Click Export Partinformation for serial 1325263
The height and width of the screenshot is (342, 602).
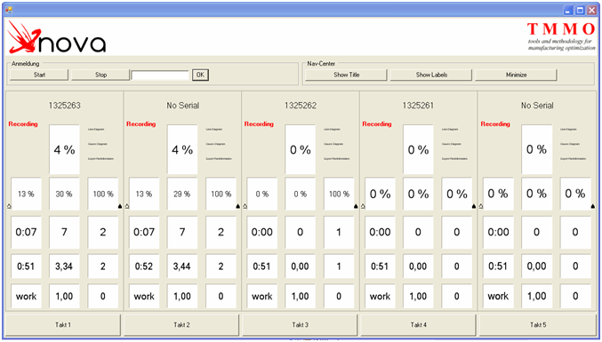click(x=100, y=158)
